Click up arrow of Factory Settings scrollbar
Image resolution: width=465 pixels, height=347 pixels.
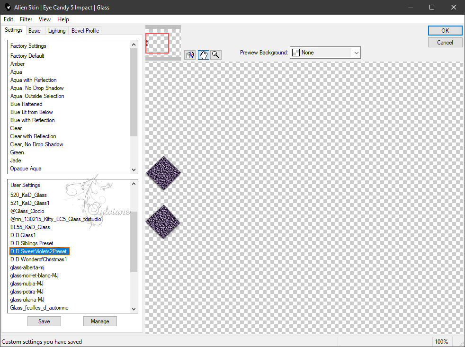point(134,44)
